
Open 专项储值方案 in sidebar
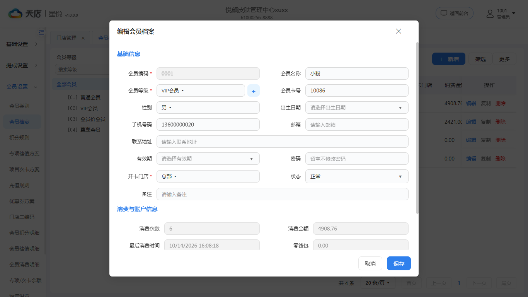tap(24, 154)
